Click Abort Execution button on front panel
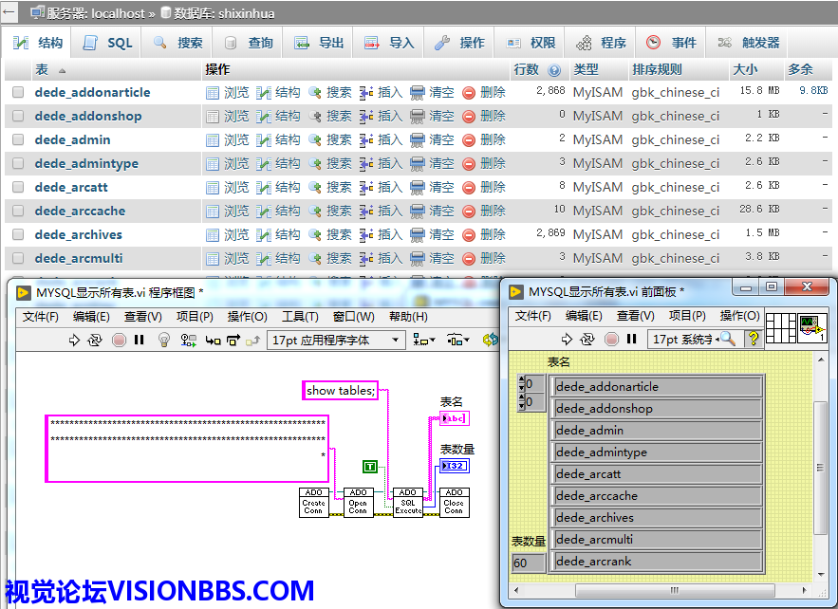 click(x=612, y=339)
